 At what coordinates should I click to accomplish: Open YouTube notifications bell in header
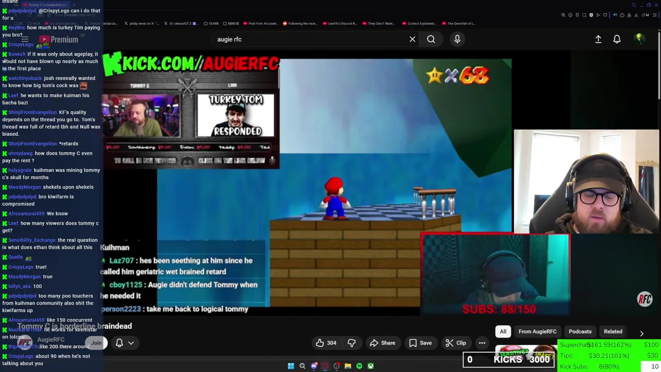(617, 39)
